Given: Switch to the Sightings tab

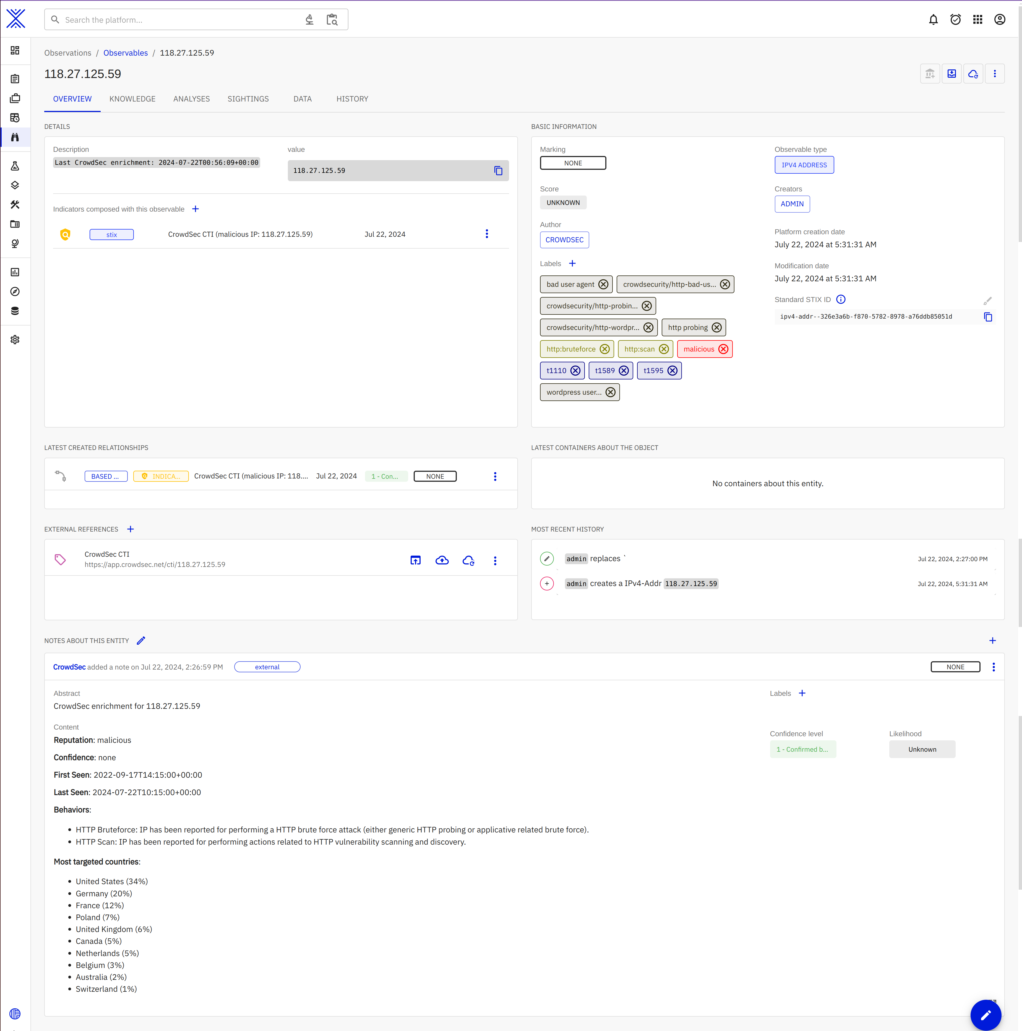Looking at the screenshot, I should [x=248, y=99].
